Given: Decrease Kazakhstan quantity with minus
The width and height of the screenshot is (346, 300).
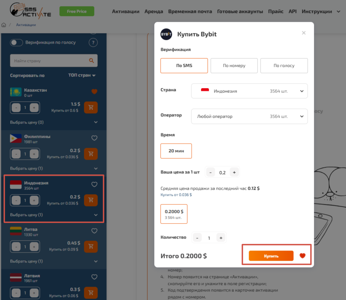Looking at the screenshot, I should [16, 108].
